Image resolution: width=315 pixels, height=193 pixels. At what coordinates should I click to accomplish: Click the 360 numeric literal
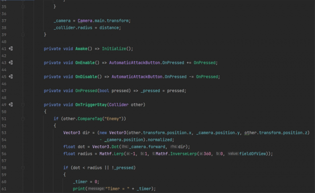click(207, 154)
